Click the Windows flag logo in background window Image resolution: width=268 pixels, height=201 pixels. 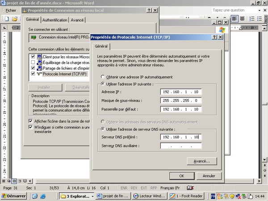(x=222, y=30)
